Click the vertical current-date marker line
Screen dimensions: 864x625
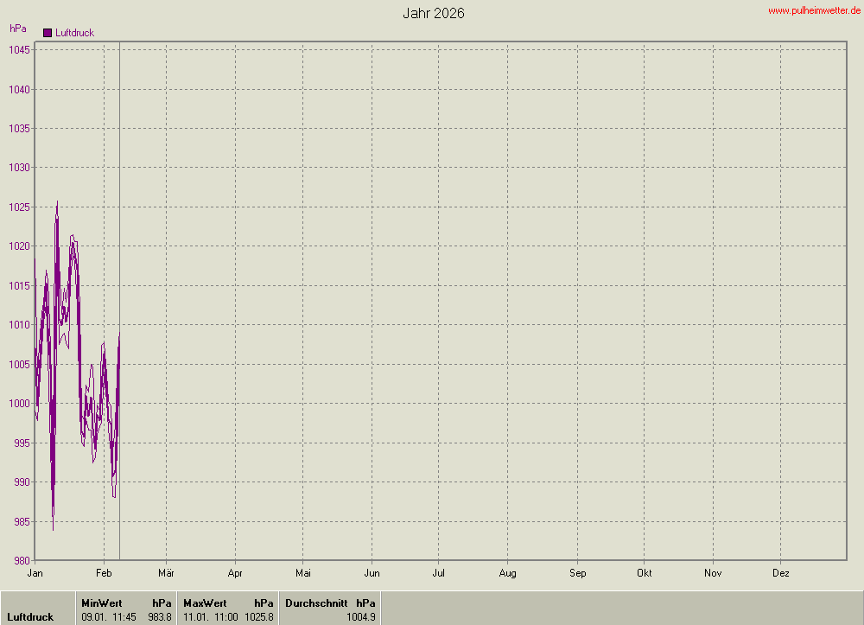tap(119, 259)
